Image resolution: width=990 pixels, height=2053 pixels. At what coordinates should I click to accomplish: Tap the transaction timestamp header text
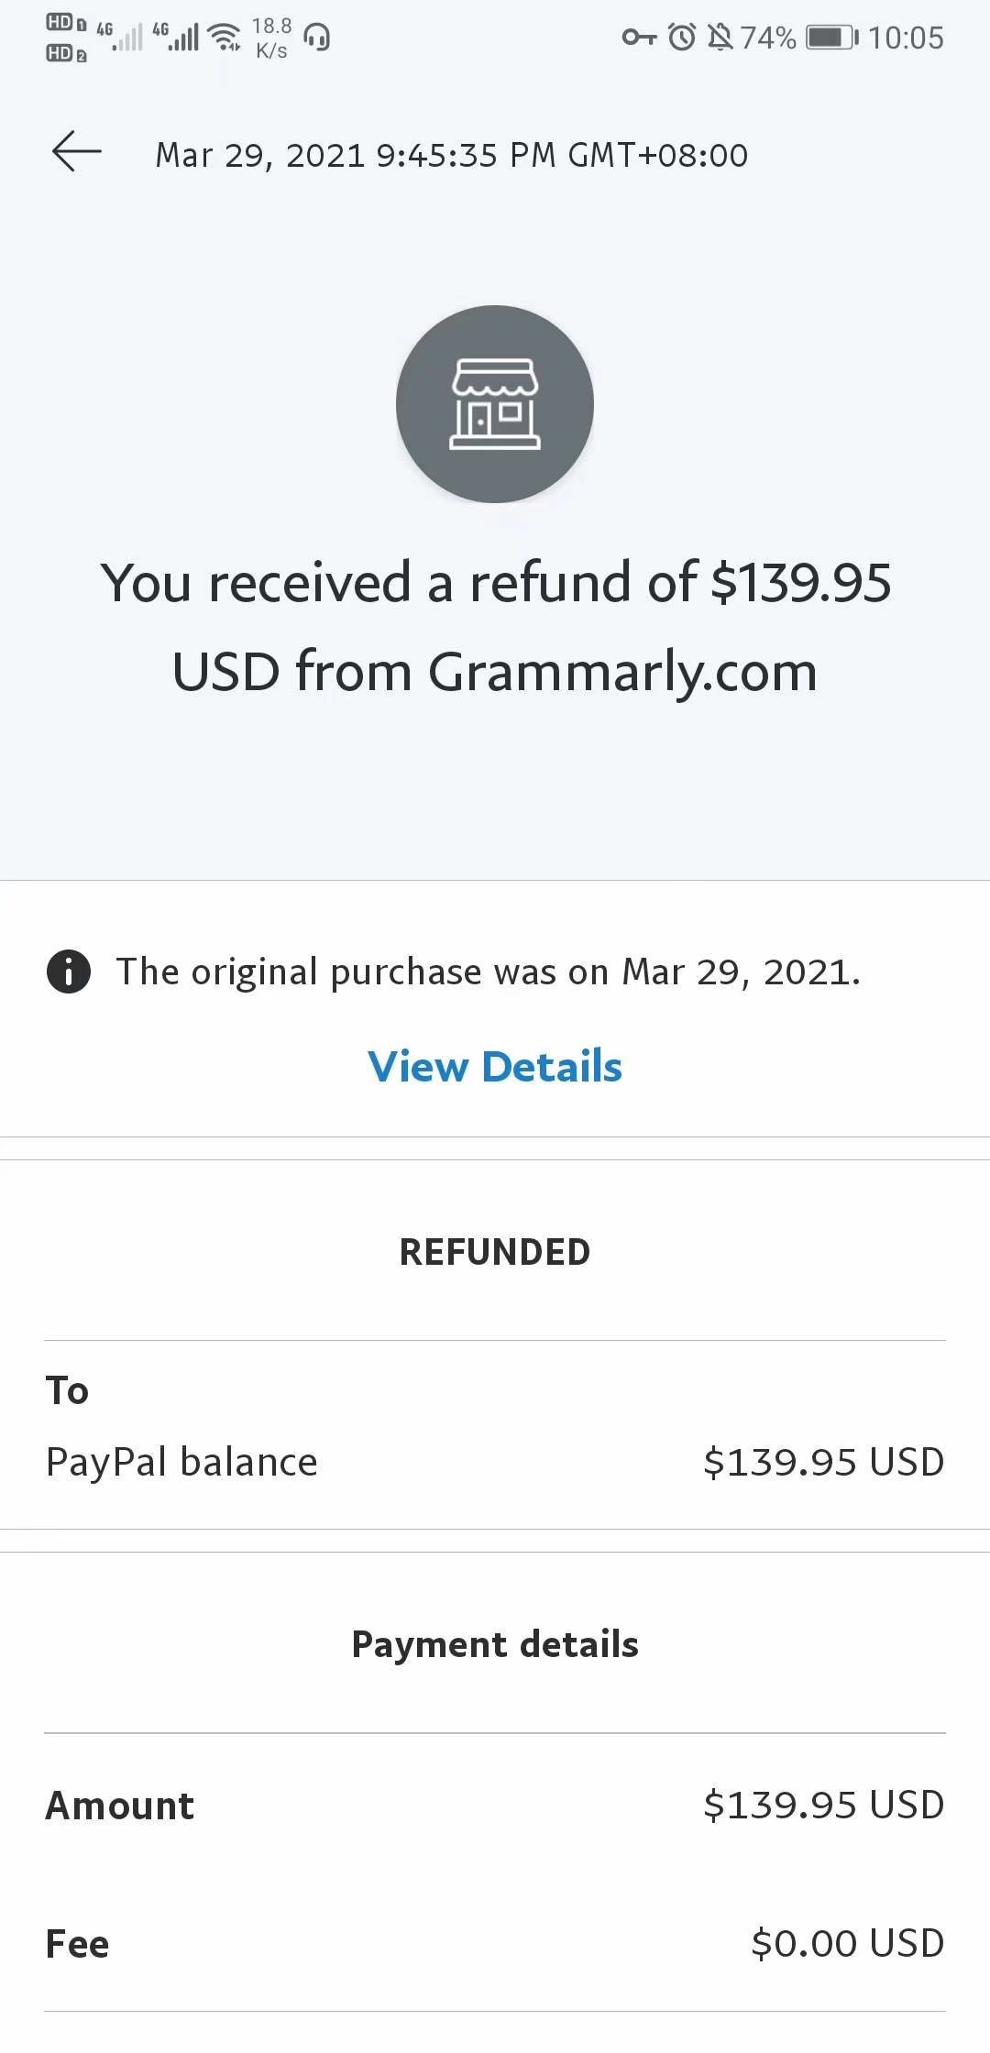(452, 155)
